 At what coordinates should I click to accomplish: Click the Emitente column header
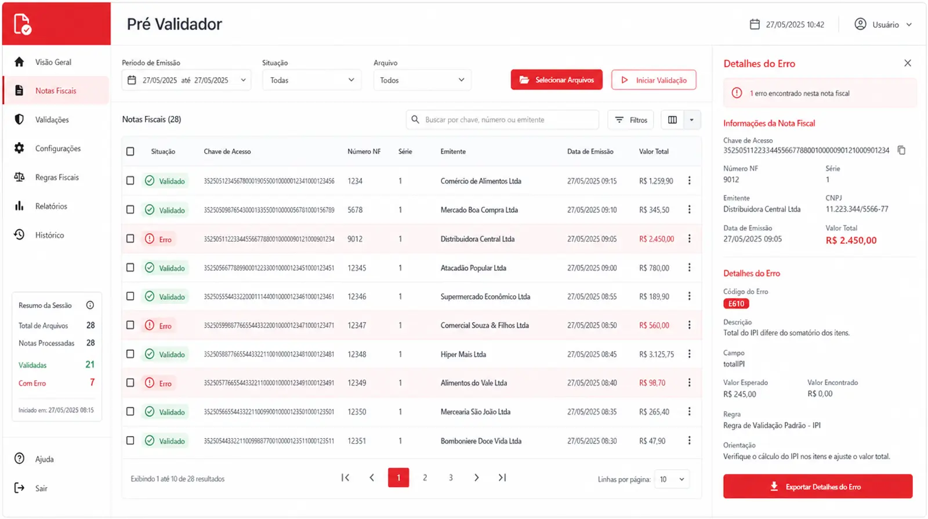point(453,151)
